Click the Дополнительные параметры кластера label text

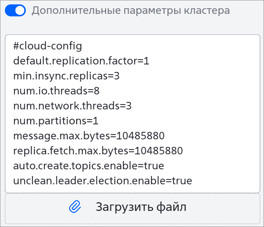(131, 10)
